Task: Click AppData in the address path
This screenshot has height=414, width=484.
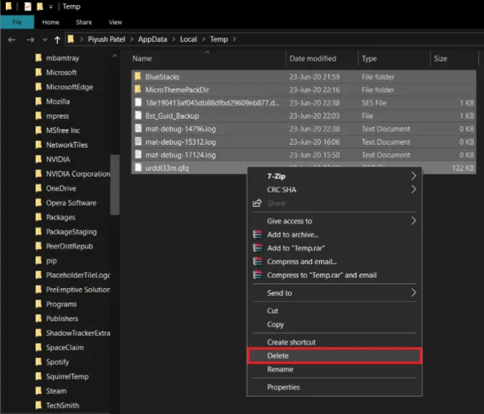Action: 153,39
